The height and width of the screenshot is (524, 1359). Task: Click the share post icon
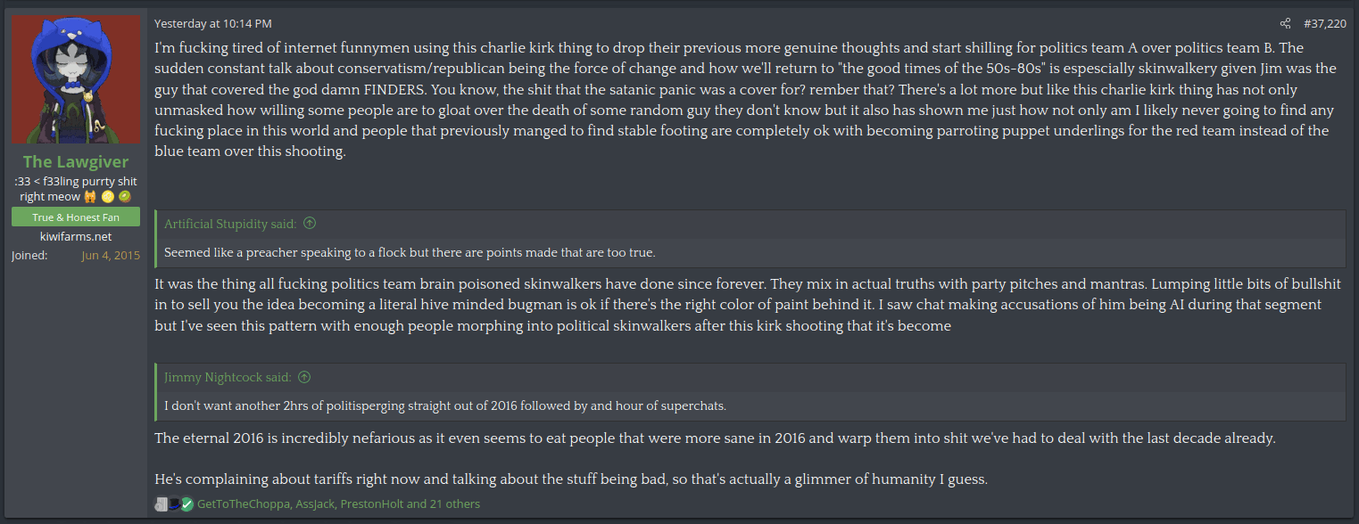(x=1285, y=24)
